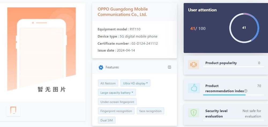Click the thumbs-up recommendation icon

(x=194, y=88)
